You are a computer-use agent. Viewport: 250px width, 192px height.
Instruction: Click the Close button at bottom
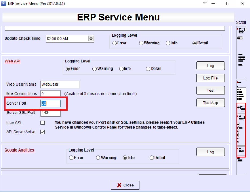[125, 185]
